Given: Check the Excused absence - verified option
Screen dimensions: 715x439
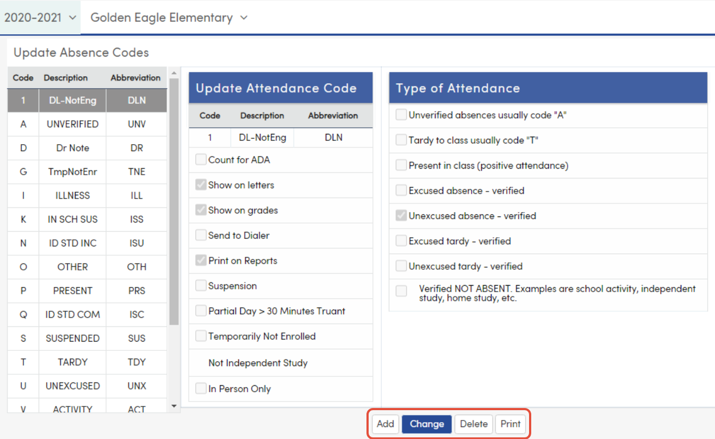Looking at the screenshot, I should coord(401,190).
